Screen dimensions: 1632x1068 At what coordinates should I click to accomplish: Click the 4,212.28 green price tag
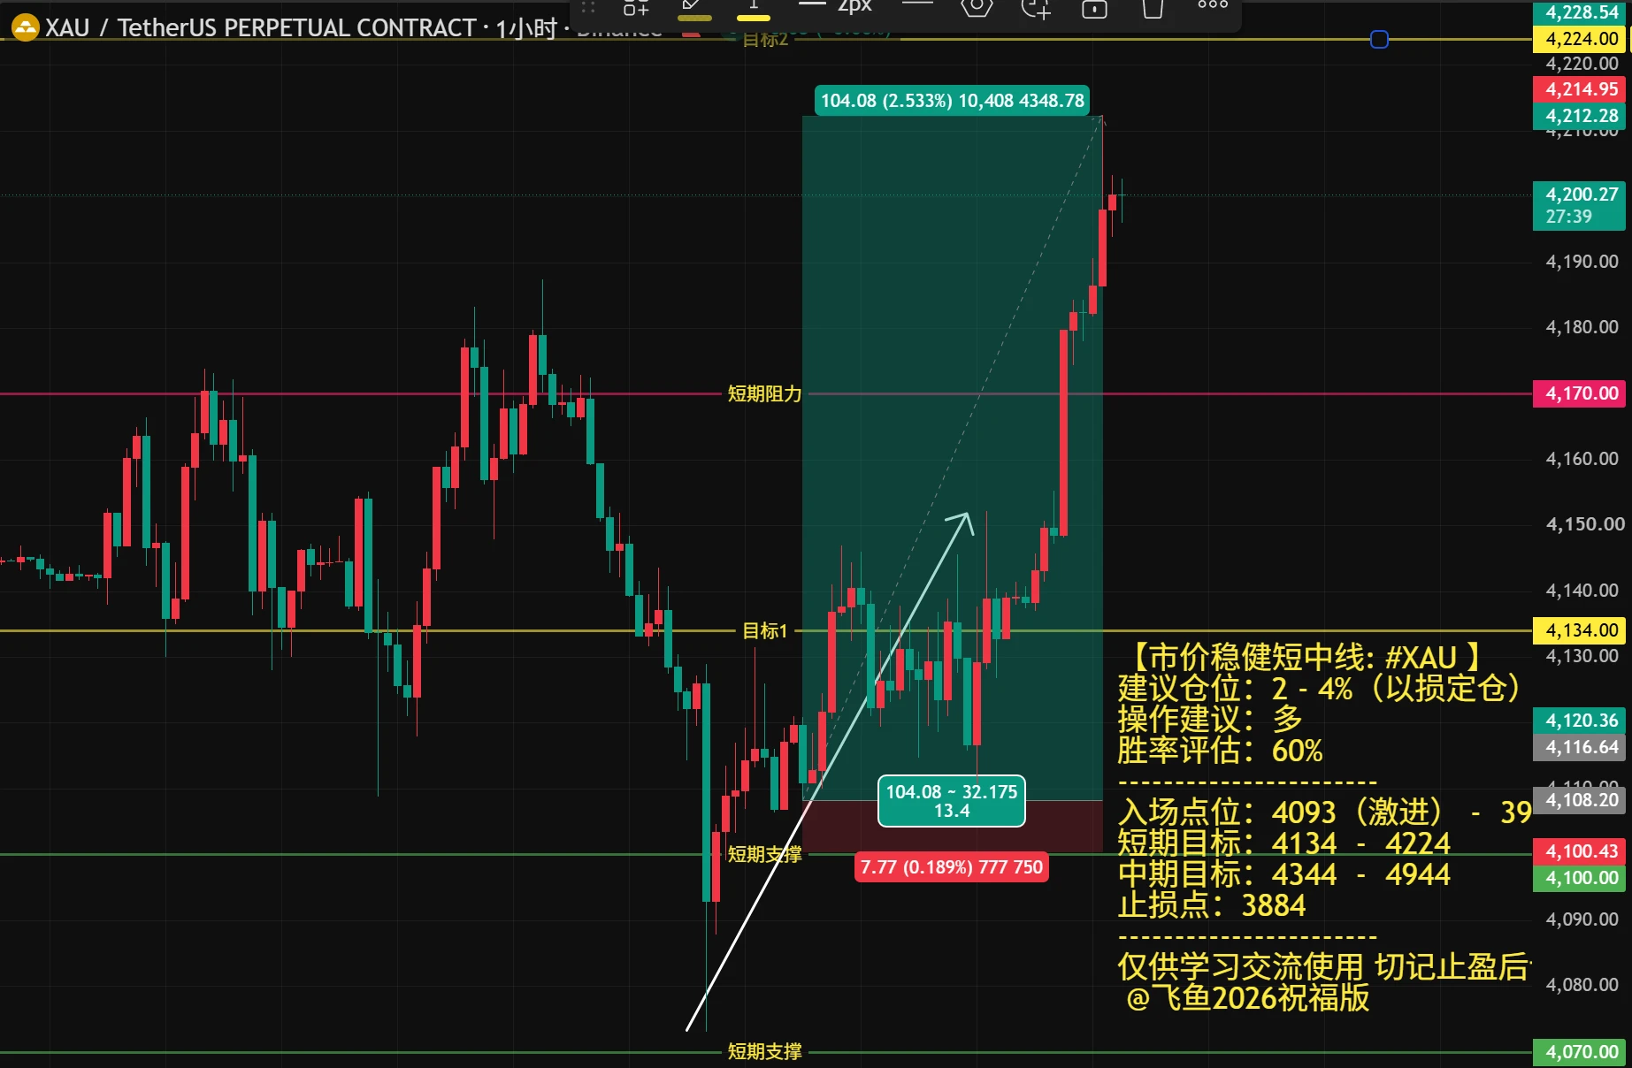click(x=1579, y=116)
